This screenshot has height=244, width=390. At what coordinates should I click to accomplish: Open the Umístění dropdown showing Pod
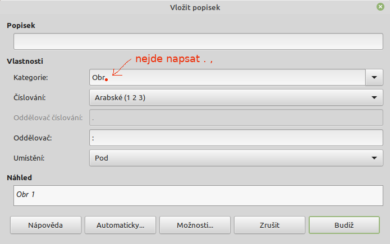[x=236, y=158]
